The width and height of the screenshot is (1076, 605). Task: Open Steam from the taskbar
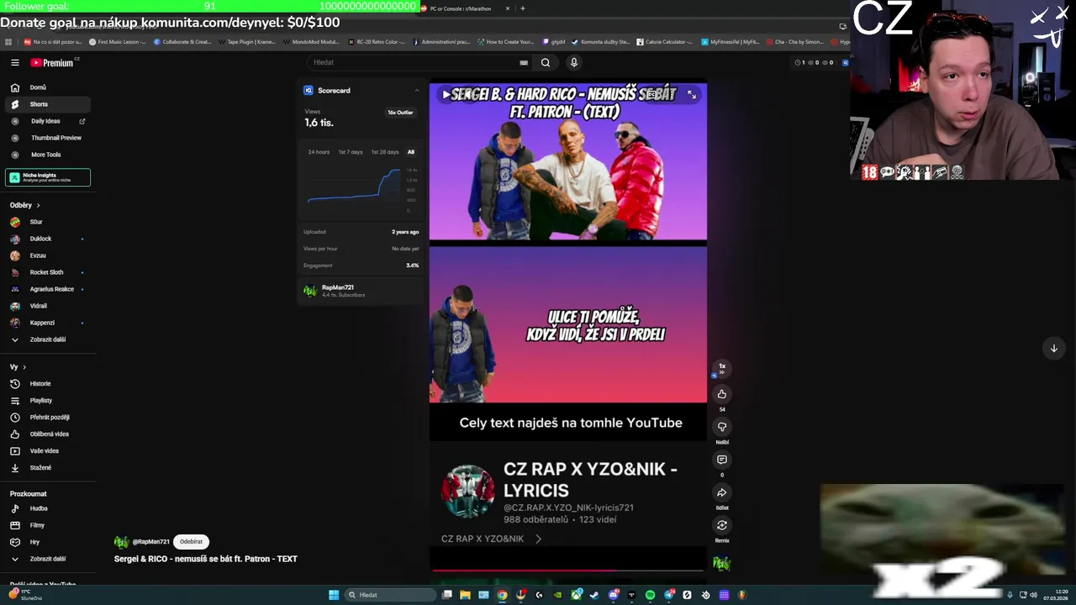tap(594, 595)
